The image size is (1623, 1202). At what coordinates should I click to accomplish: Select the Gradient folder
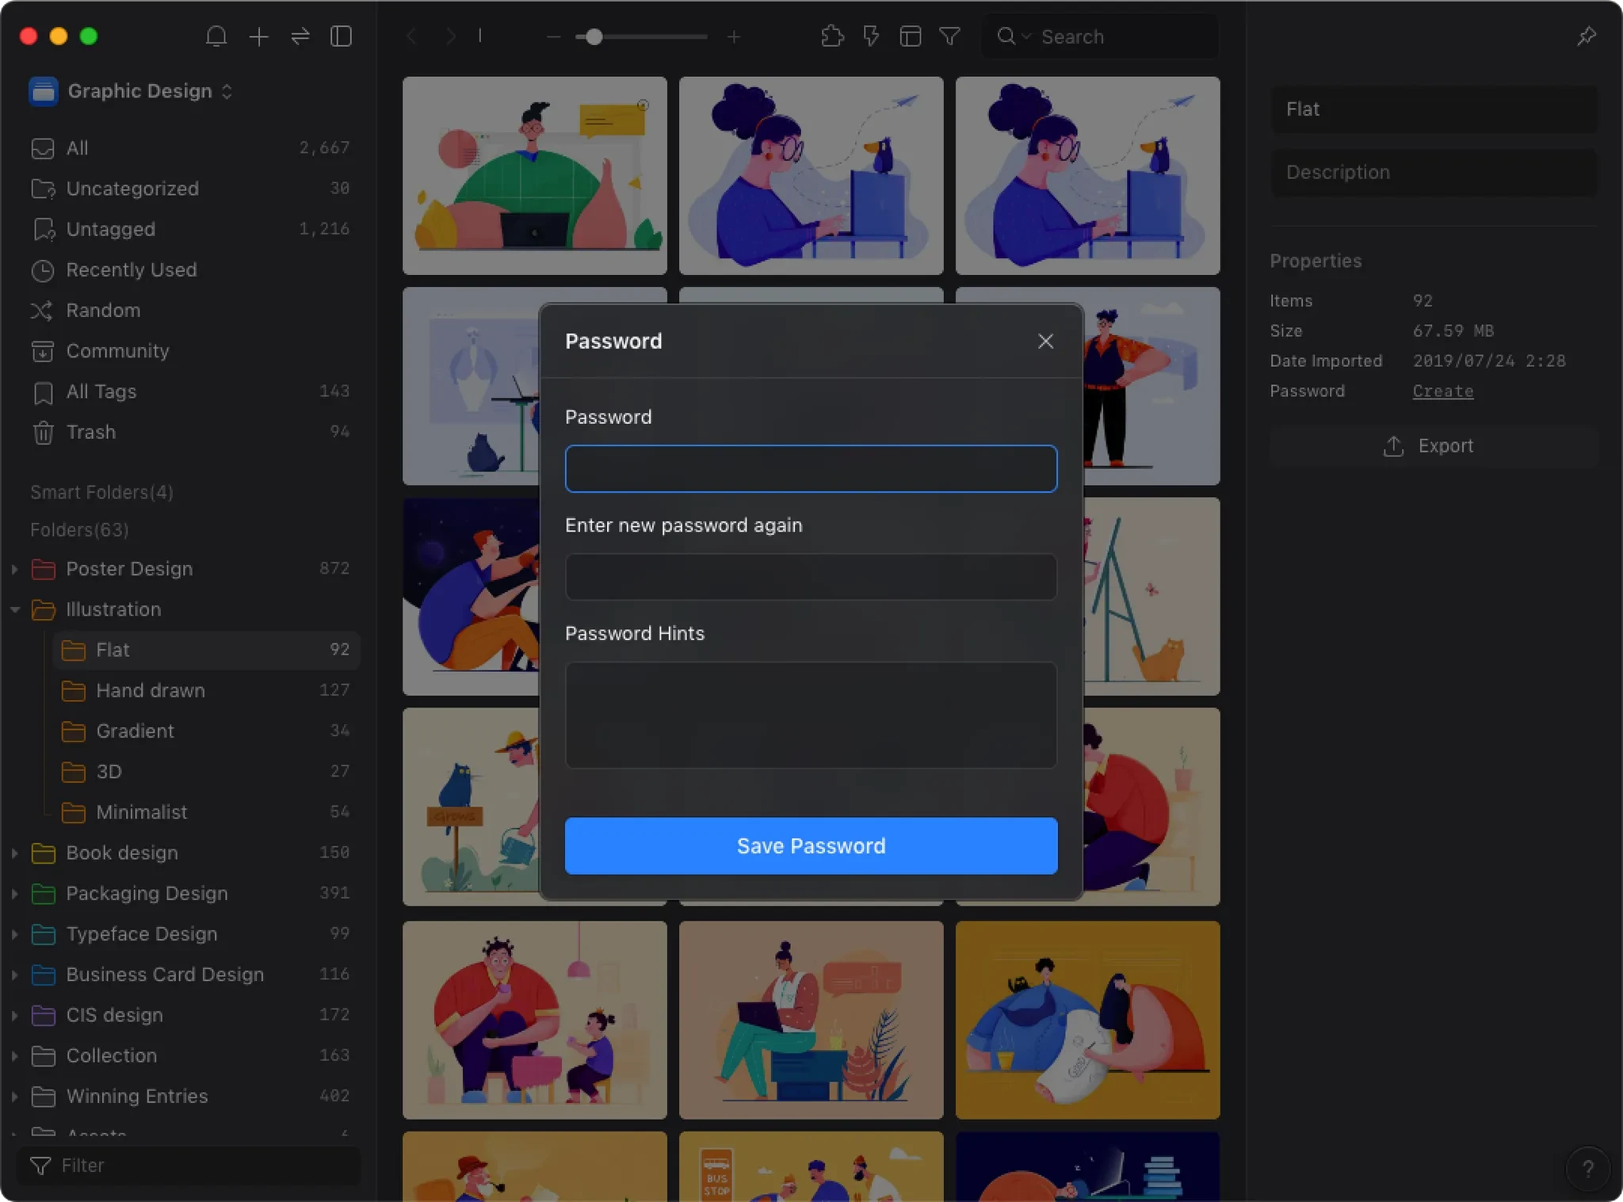click(x=206, y=731)
